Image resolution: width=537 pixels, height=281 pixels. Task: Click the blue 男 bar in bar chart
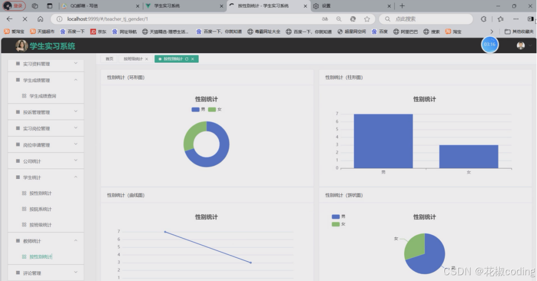(383, 141)
